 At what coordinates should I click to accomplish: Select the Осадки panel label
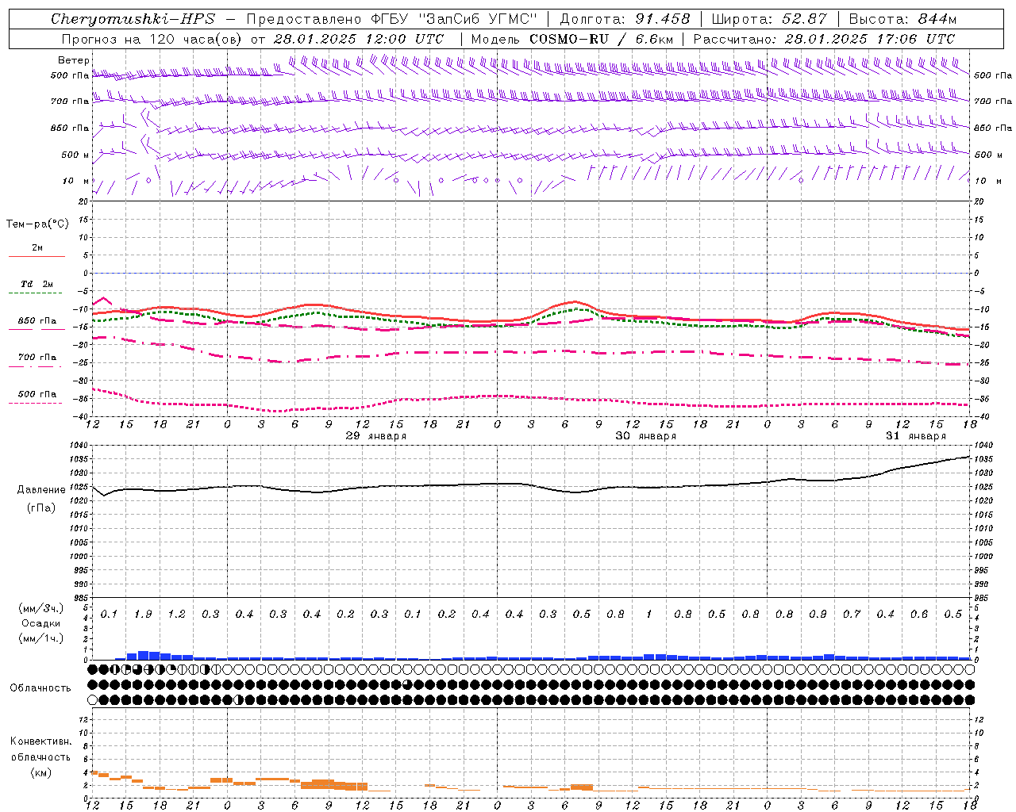tap(41, 623)
